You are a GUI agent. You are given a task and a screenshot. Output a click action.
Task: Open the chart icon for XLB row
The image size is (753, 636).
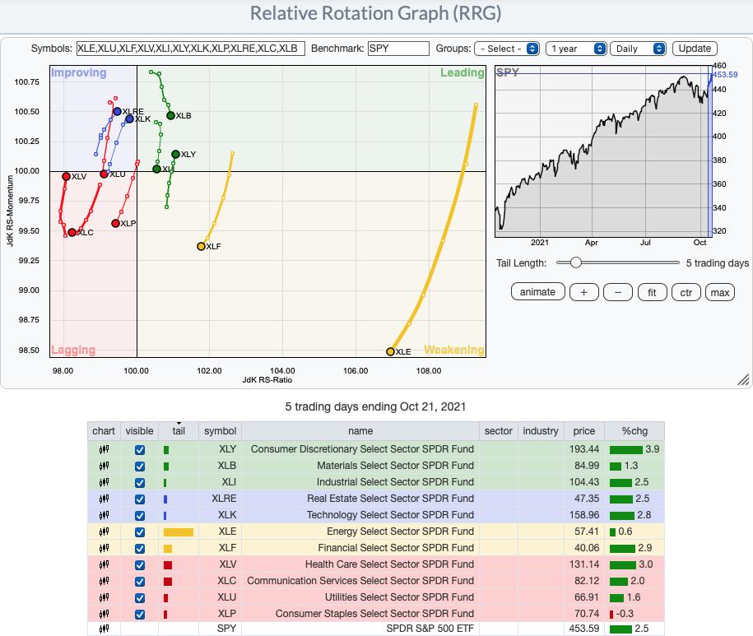104,466
